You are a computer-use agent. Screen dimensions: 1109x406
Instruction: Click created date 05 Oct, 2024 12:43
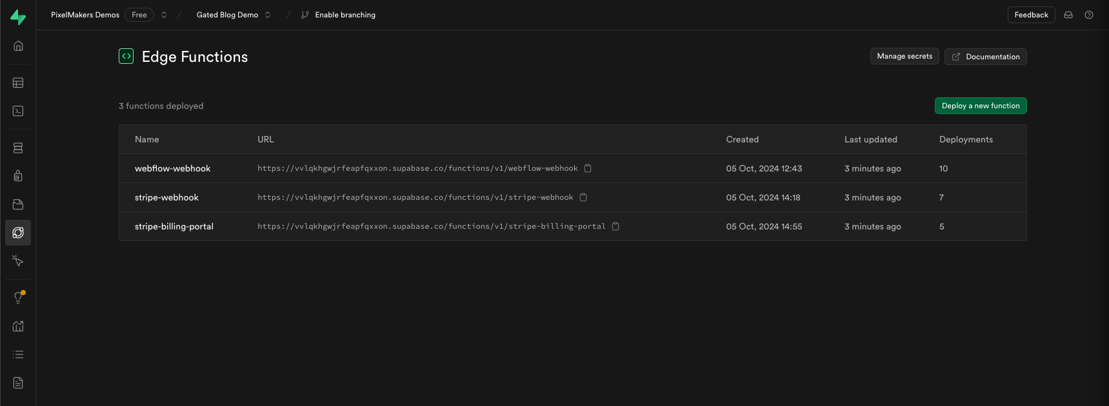(x=764, y=168)
